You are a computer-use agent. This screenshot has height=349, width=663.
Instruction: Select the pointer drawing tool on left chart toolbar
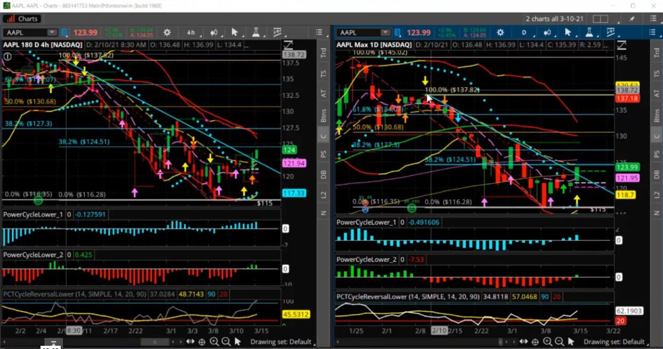(x=235, y=33)
